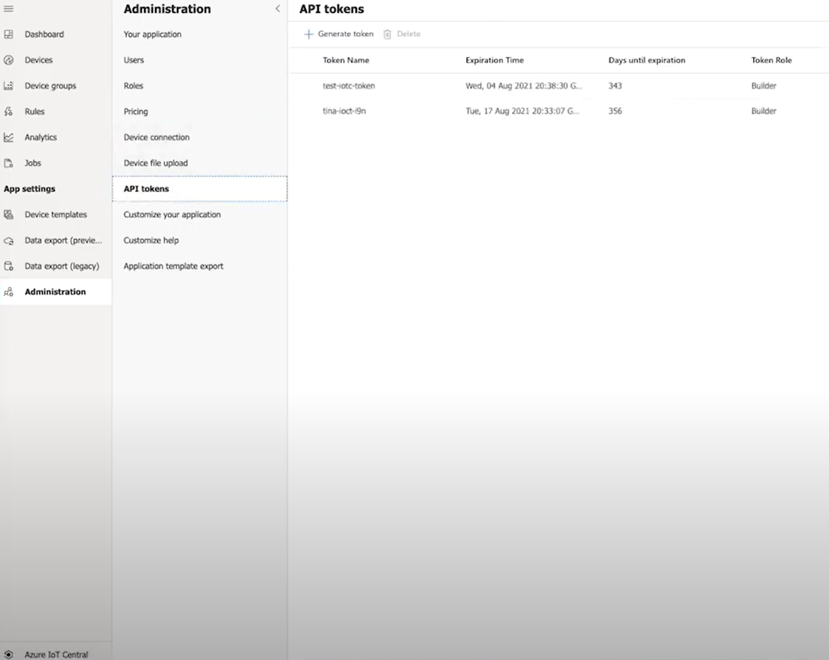Click the Delete token button
The image size is (829, 660).
(402, 34)
